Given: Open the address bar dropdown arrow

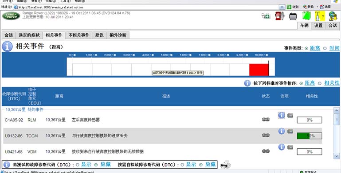Looking at the screenshot, I should pos(282,7).
